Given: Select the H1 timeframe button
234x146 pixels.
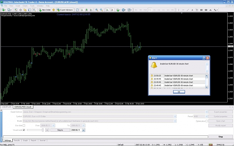Looking at the screenshot, I should 154,10.
